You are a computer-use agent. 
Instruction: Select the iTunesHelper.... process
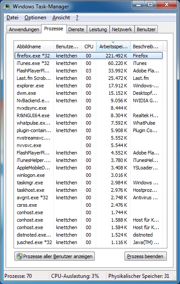click(x=89, y=160)
